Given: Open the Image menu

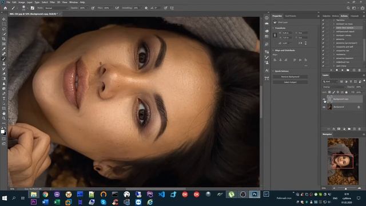Looking at the screenshot, I should pyautogui.click(x=22, y=2).
